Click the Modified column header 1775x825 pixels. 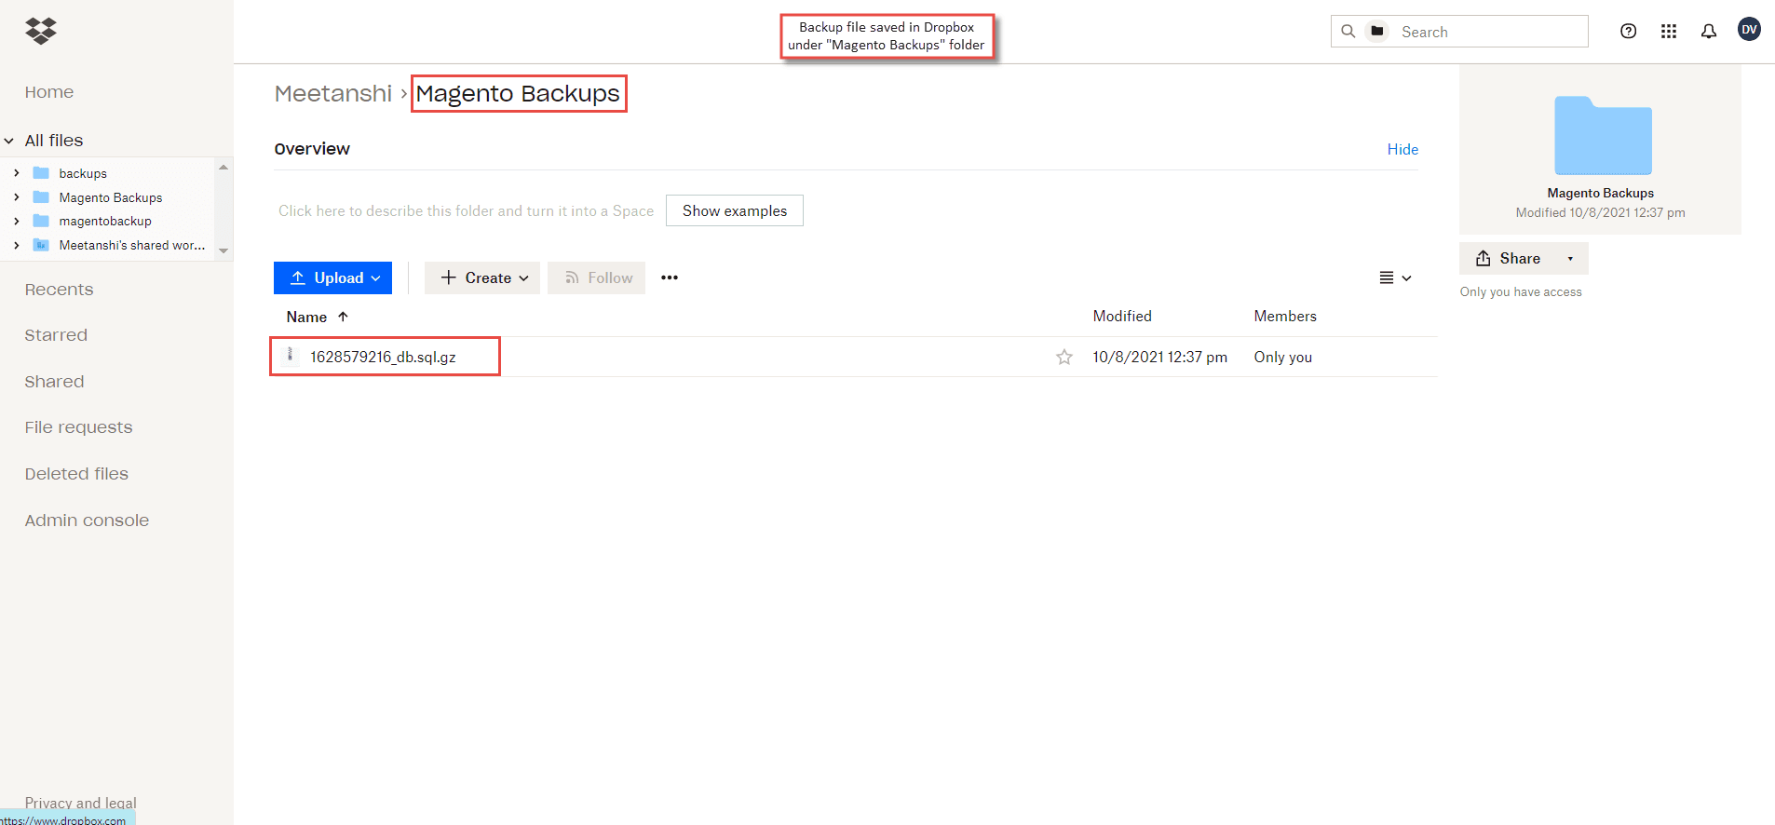1122,317
